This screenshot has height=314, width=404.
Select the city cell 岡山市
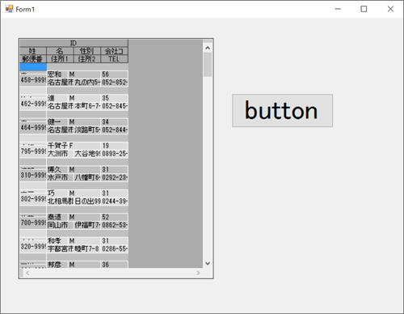click(x=61, y=225)
